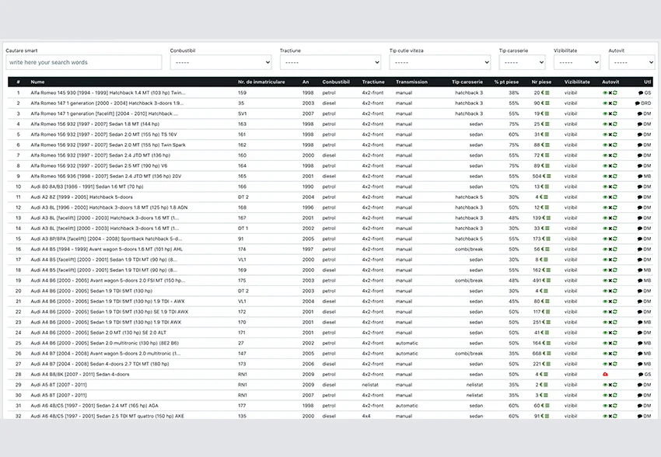The height and width of the screenshot is (457, 661).
Task: Click the nelistat traction cell in row 29
Action: (370, 385)
